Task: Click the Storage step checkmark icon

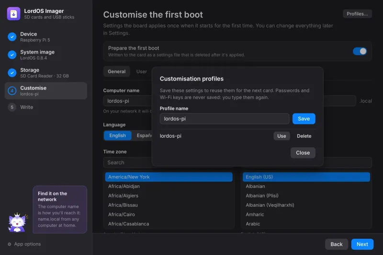Action: [x=12, y=73]
